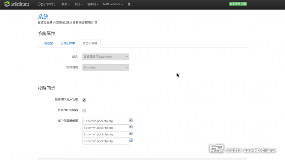The height and width of the screenshot is (160, 285).
Task: Click the 校時同步 section heading
Action: [46, 88]
